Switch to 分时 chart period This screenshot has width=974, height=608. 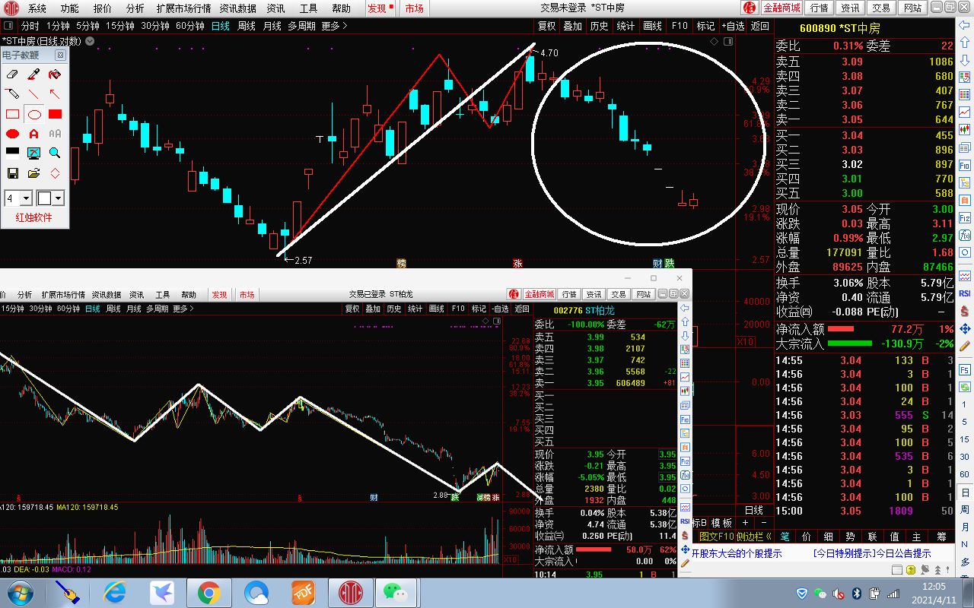click(x=30, y=26)
